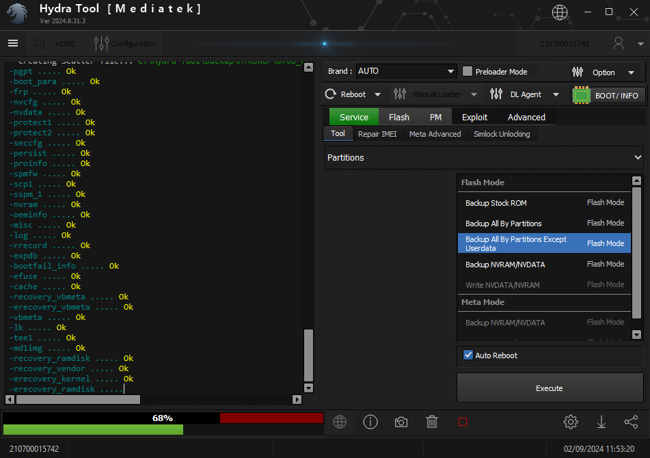The image size is (650, 458).
Task: Click the Manual Loader sliders icon
Action: 400,94
